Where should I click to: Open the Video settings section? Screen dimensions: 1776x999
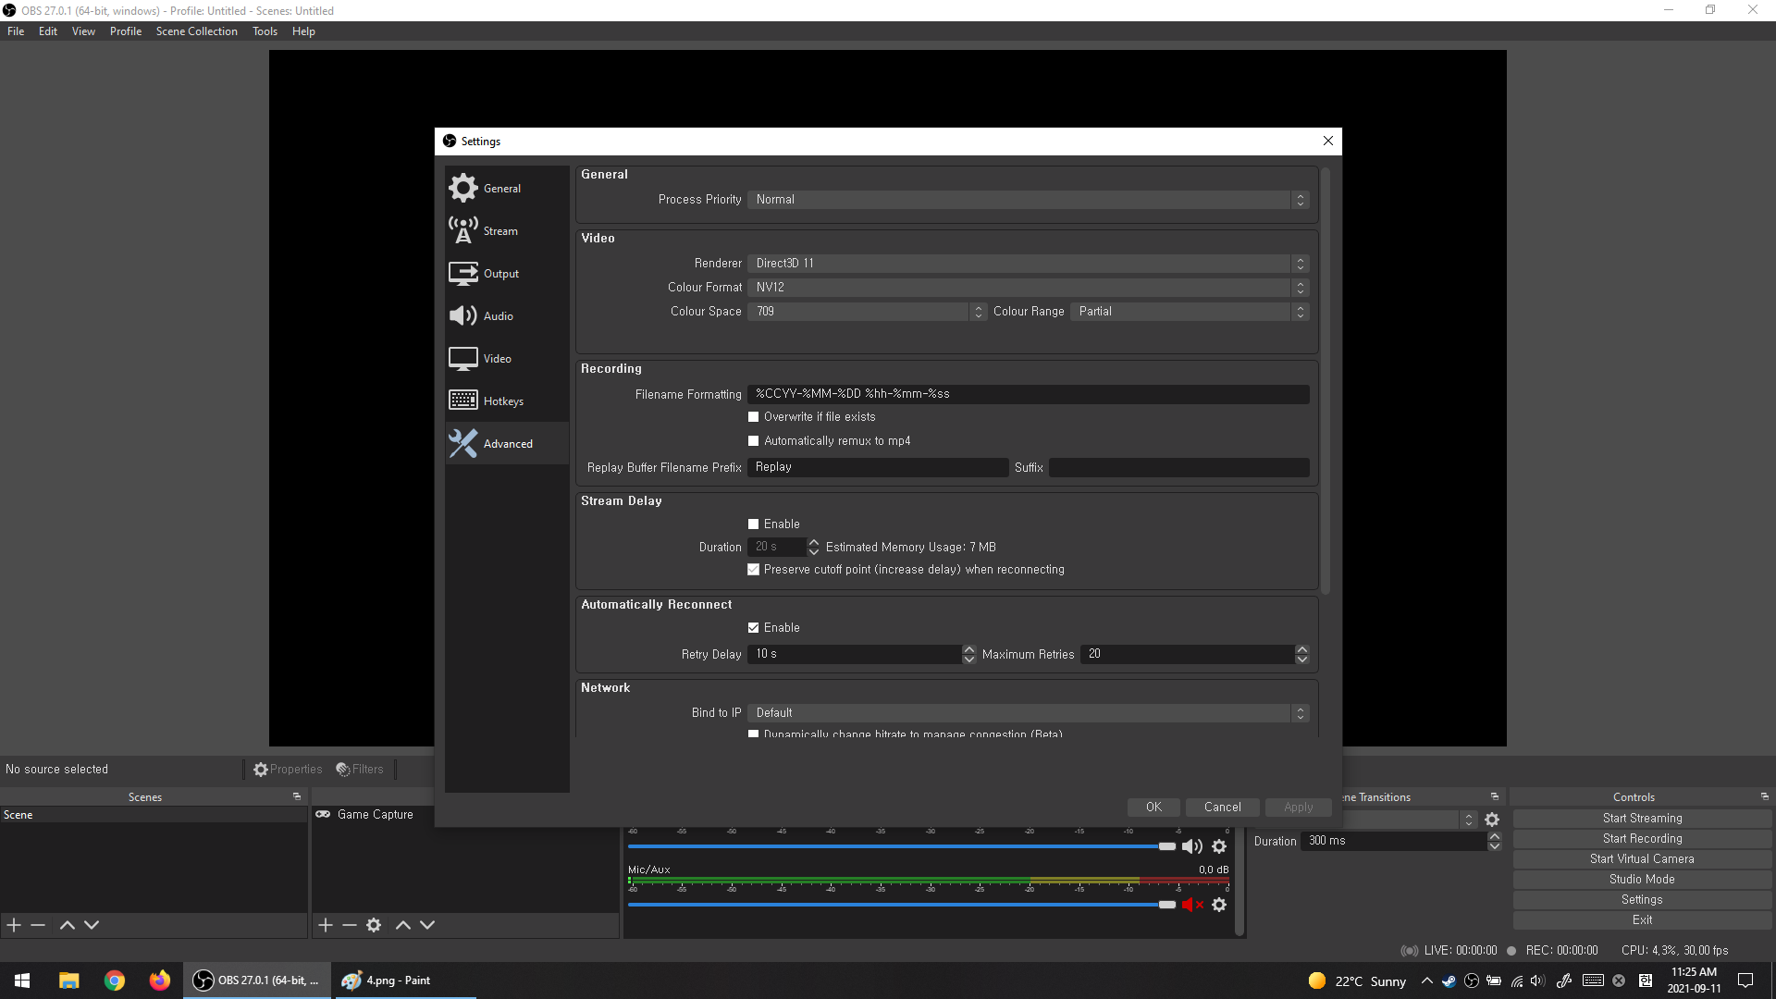497,359
